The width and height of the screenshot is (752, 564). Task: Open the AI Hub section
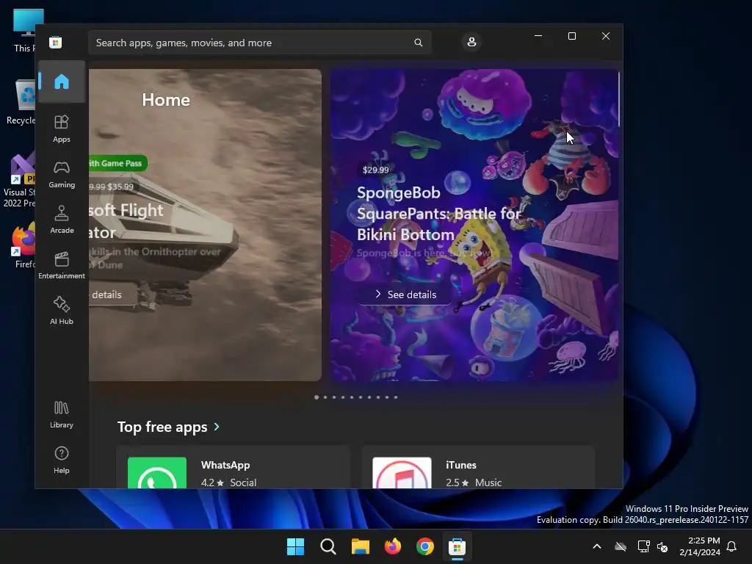(62, 311)
